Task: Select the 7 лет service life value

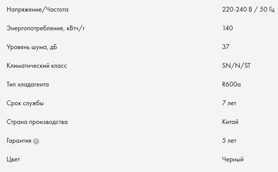Action: click(229, 103)
